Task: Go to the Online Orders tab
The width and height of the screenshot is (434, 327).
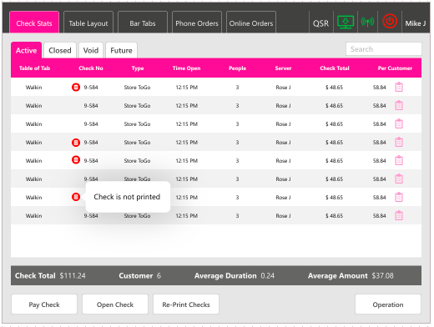Action: [x=251, y=23]
